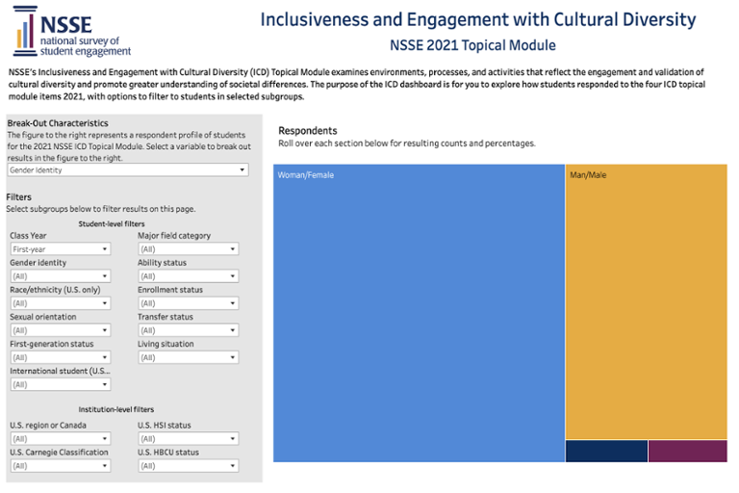Open the Race/ethnicity (U.S. only) filter

coord(61,303)
